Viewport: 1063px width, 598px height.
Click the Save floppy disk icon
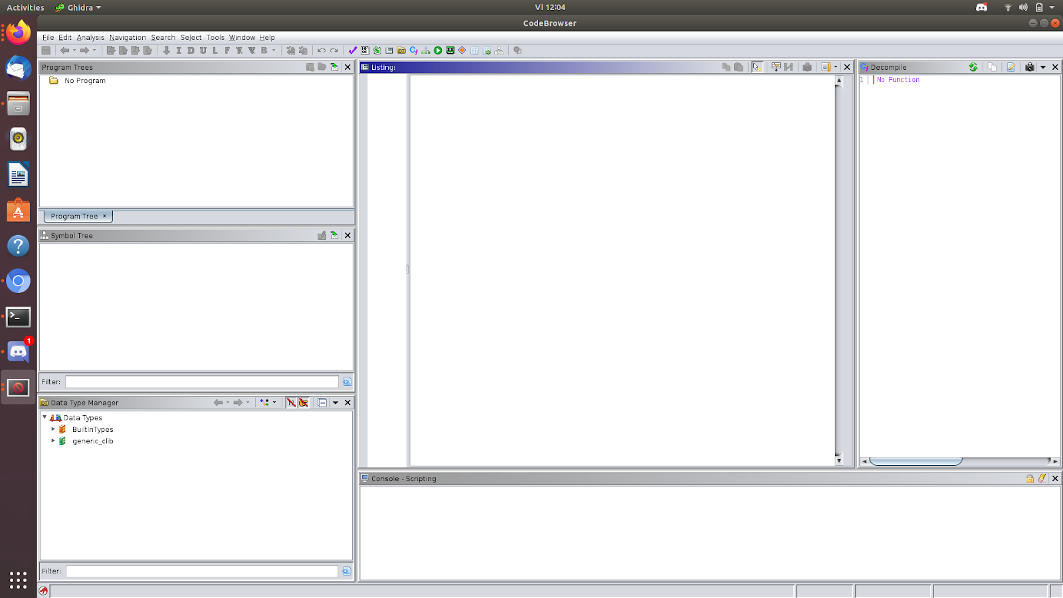pos(46,50)
